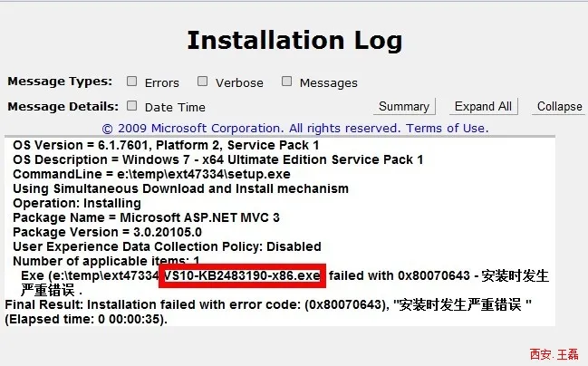Screen dimensions: 588x366
Task: Click the OS Description log entry
Action: point(217,160)
